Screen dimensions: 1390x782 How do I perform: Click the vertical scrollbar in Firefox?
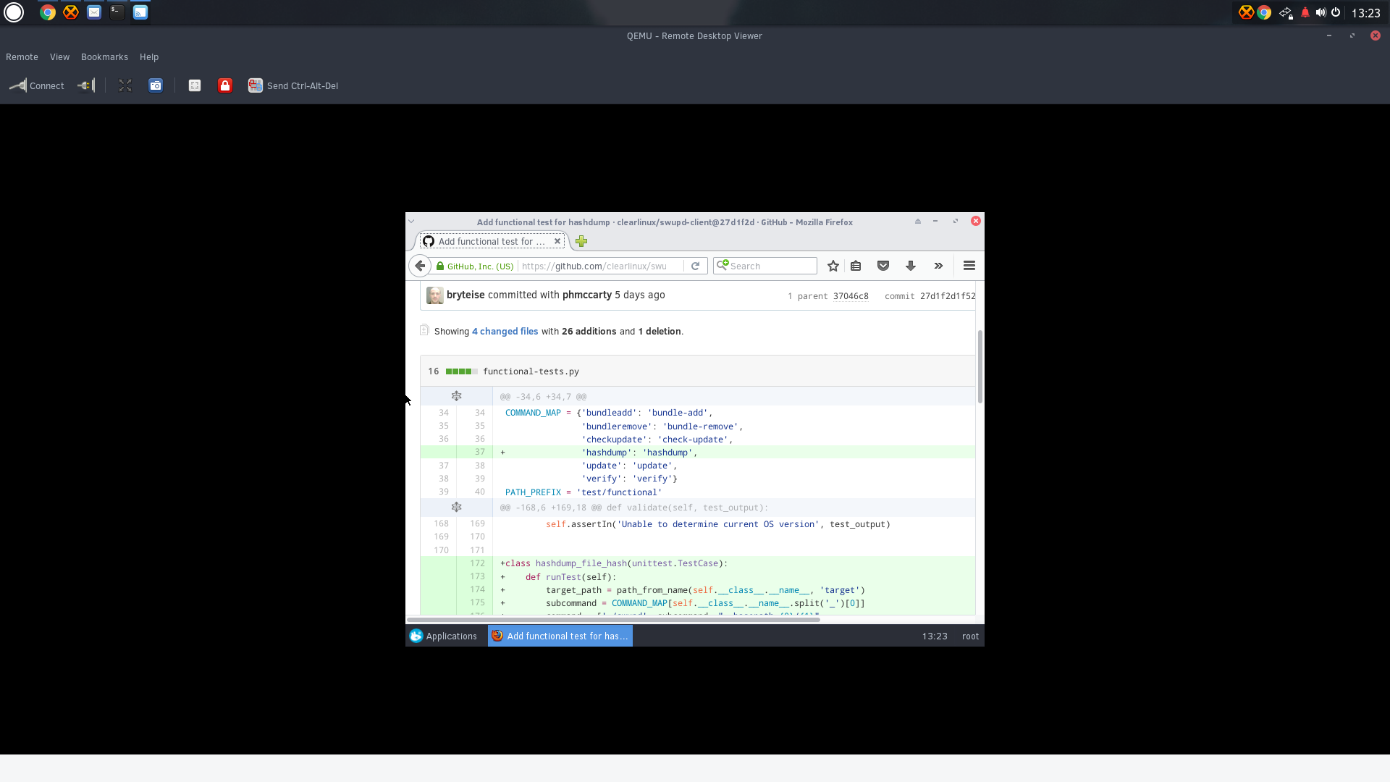tap(980, 366)
